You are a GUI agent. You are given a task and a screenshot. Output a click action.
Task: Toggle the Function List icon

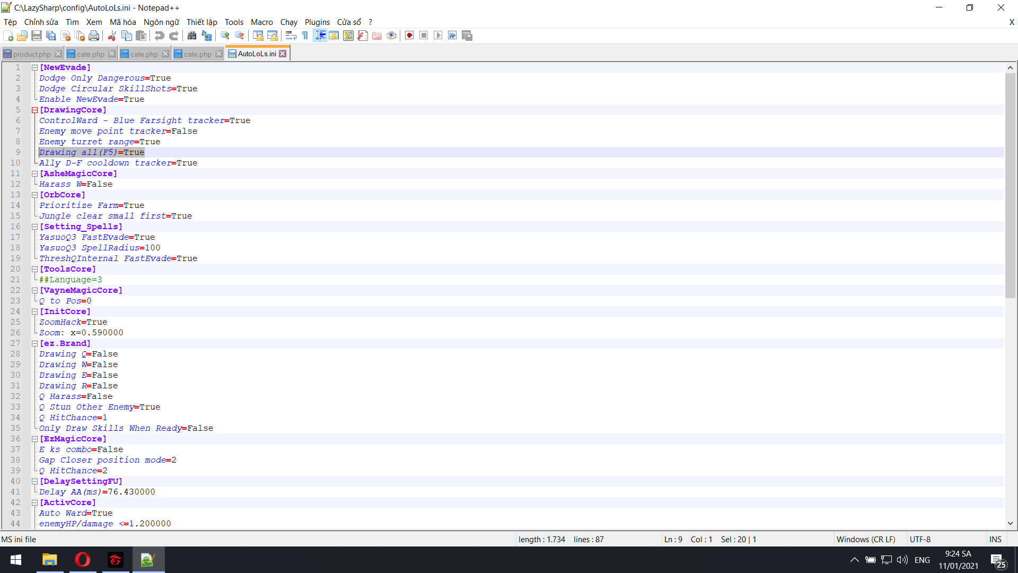point(363,36)
